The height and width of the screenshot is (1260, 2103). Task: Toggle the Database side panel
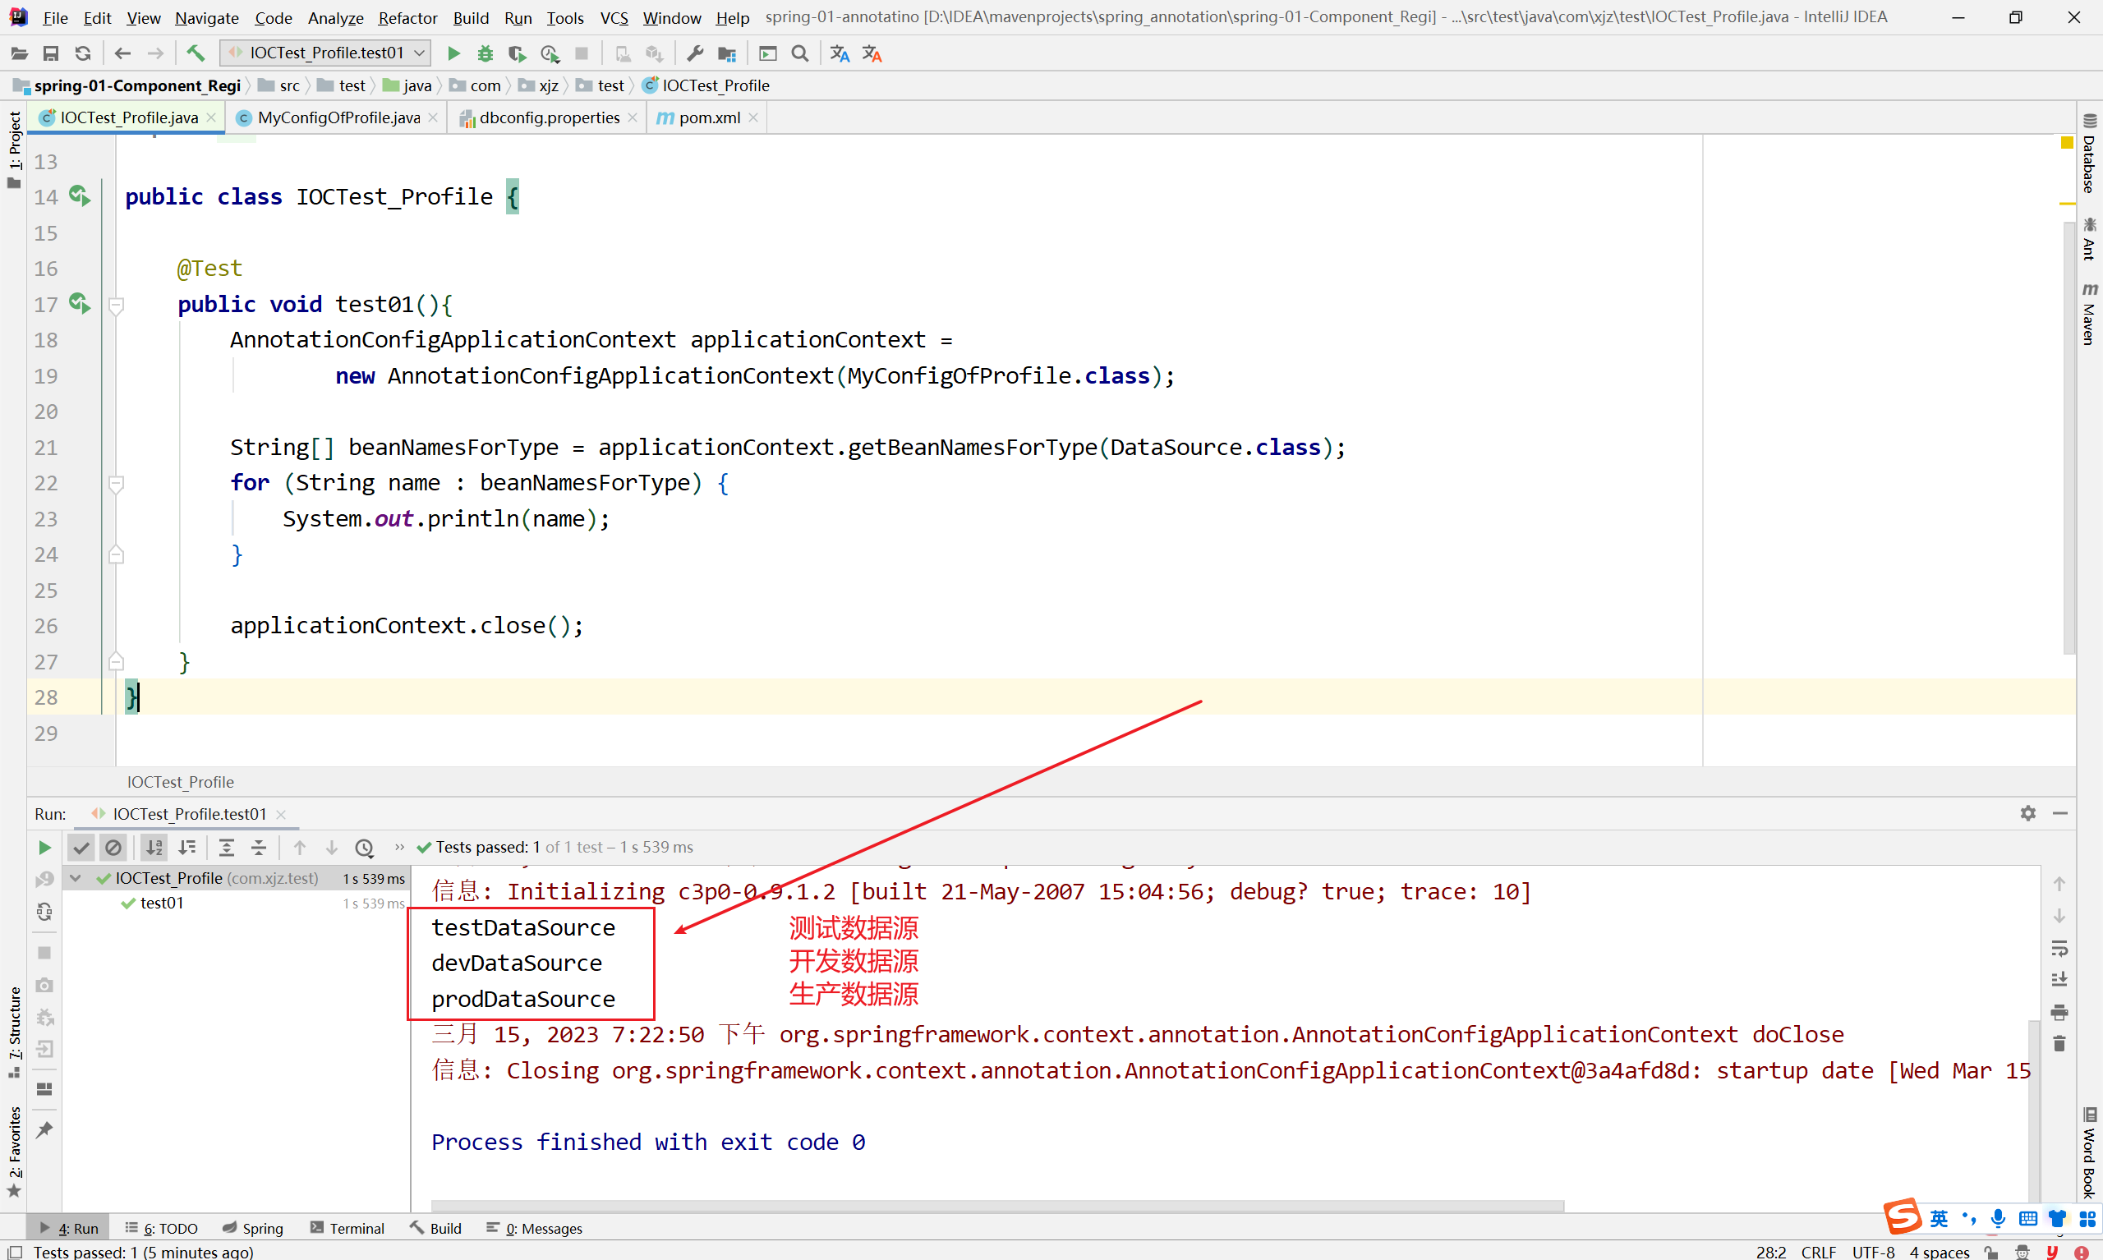(x=2089, y=154)
